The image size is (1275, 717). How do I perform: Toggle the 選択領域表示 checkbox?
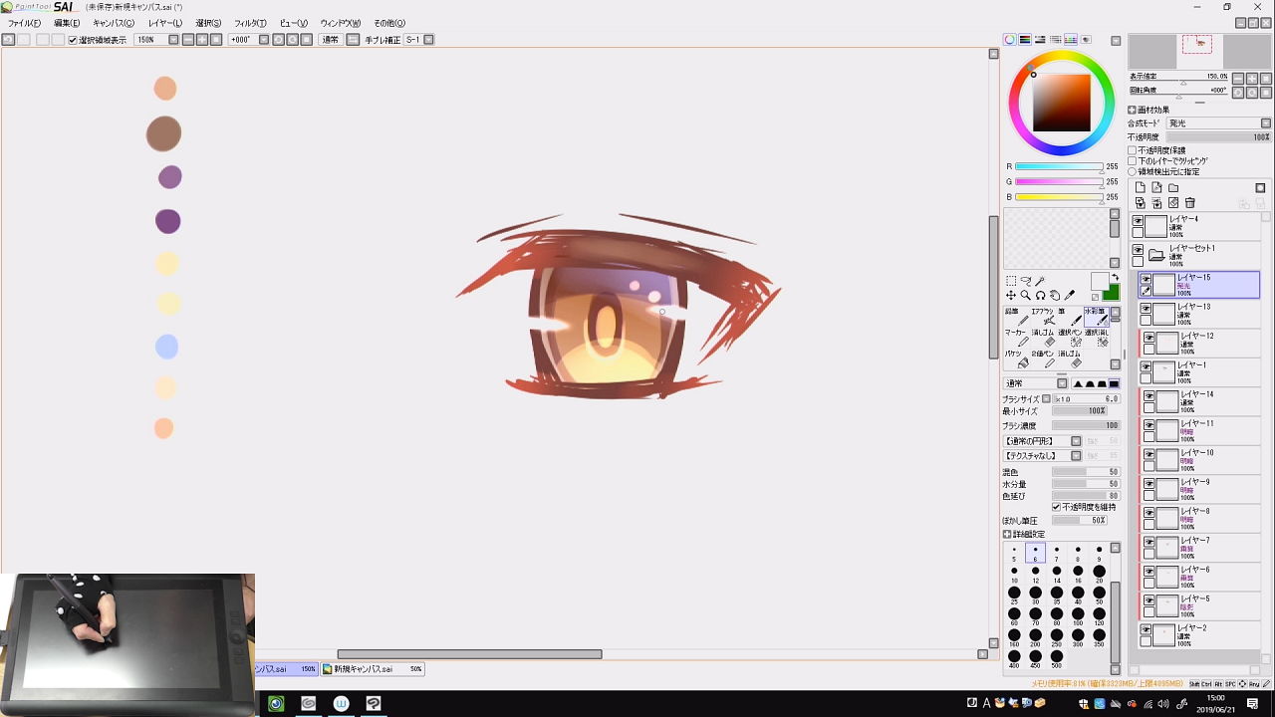coord(73,40)
